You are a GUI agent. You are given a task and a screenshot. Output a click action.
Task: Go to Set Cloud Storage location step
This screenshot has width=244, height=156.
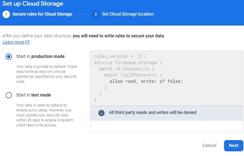[x=127, y=14]
